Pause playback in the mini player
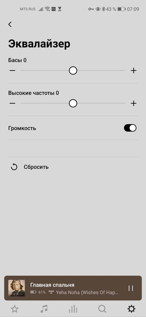Screen dimensions: 146x317 click(131, 288)
